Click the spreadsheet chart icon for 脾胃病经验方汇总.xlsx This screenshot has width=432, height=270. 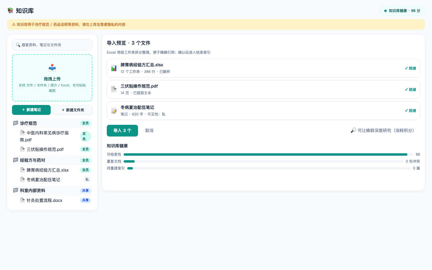click(114, 68)
